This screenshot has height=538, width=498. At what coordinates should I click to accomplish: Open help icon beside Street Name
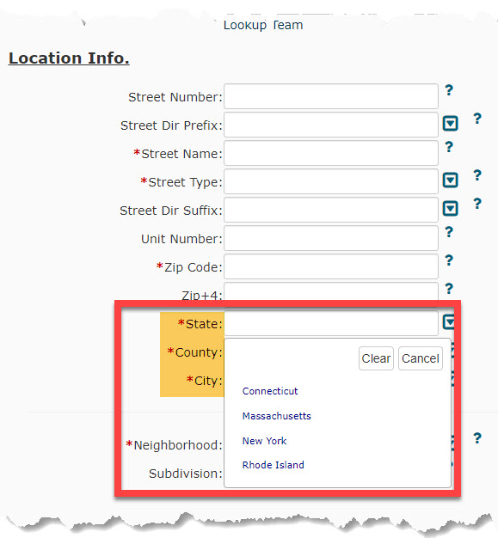click(449, 147)
